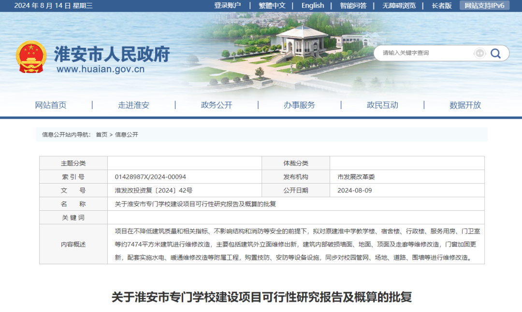The image size is (522, 312).
Task: Click the 网站支持IPv6 badge
Action: 484,6
